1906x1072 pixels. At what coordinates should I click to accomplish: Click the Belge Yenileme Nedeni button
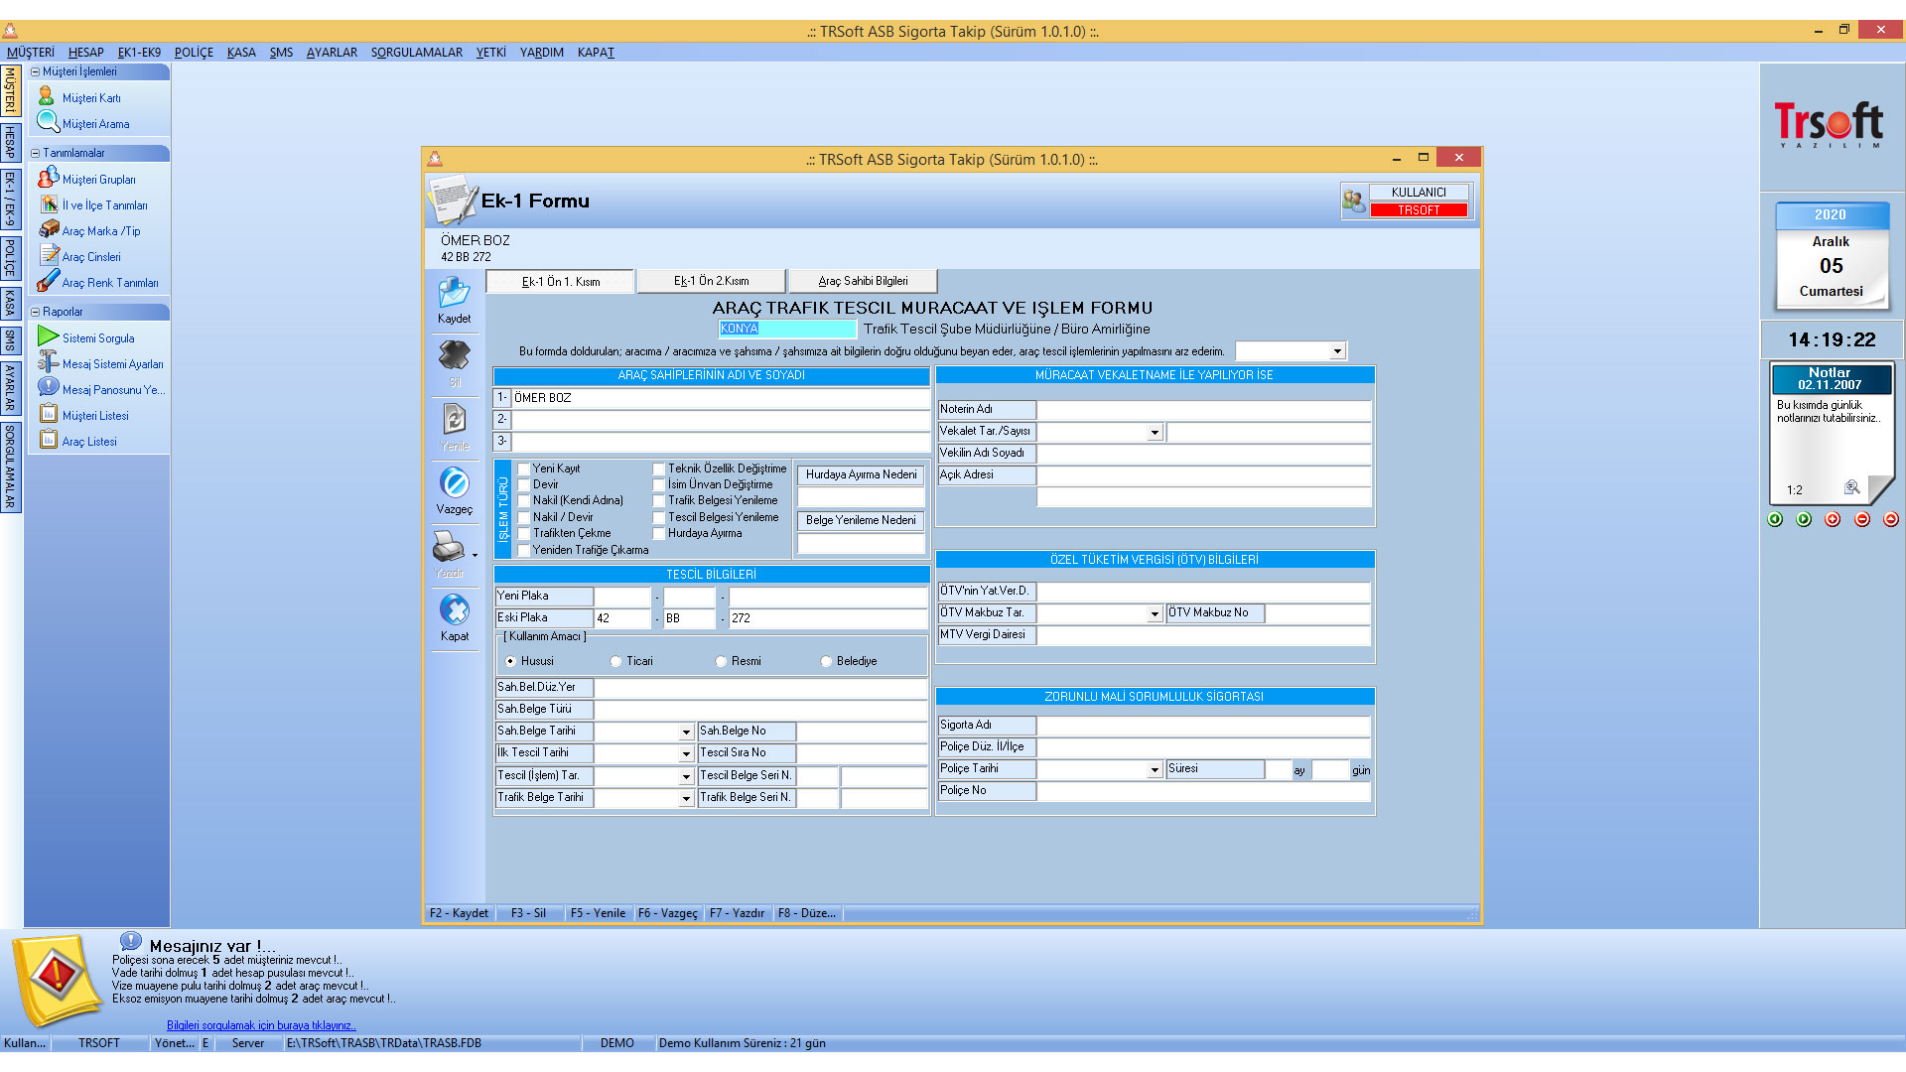[x=861, y=520]
